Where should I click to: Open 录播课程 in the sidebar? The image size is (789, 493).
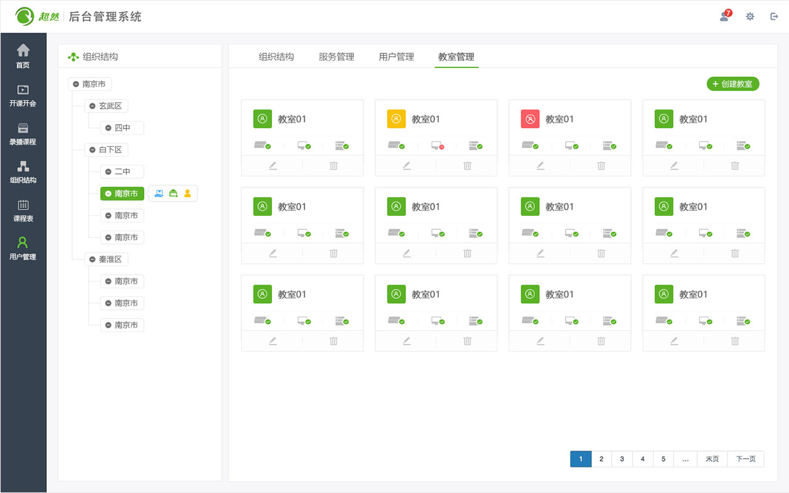[x=23, y=135]
